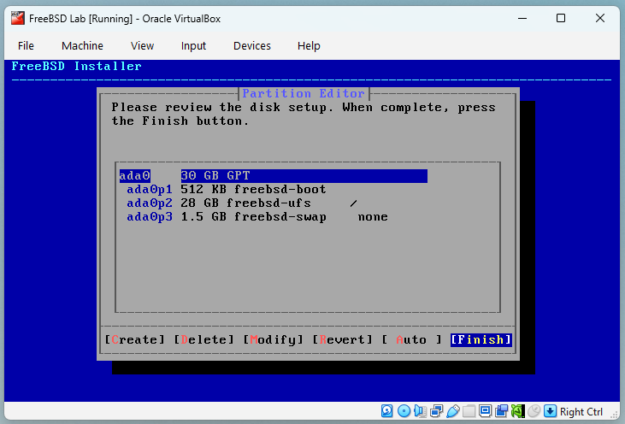Click the 'Right Ctrl' host key label
Image resolution: width=625 pixels, height=424 pixels.
tap(581, 412)
